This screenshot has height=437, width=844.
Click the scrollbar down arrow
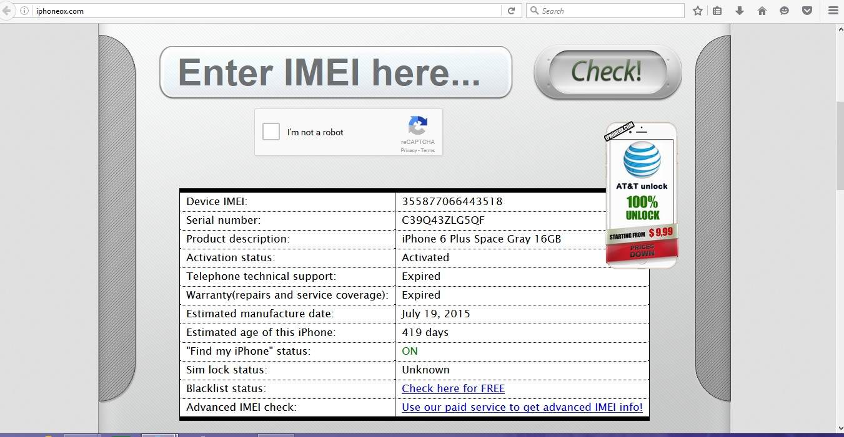(840, 428)
